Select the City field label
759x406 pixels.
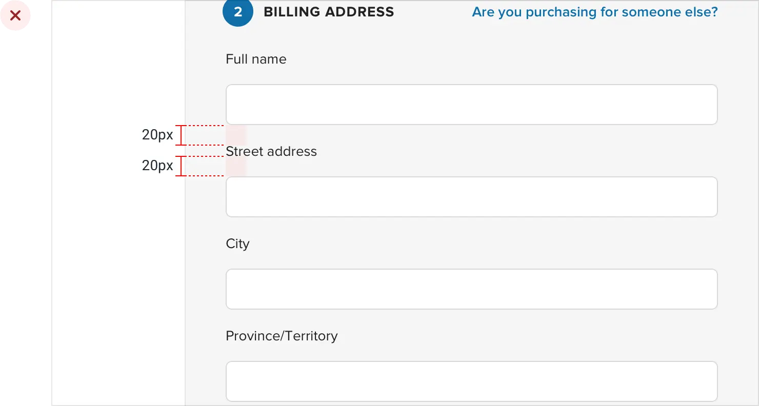(x=237, y=243)
